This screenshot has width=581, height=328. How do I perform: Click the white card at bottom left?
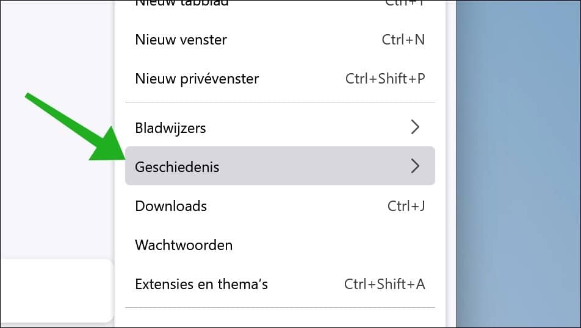[55, 290]
